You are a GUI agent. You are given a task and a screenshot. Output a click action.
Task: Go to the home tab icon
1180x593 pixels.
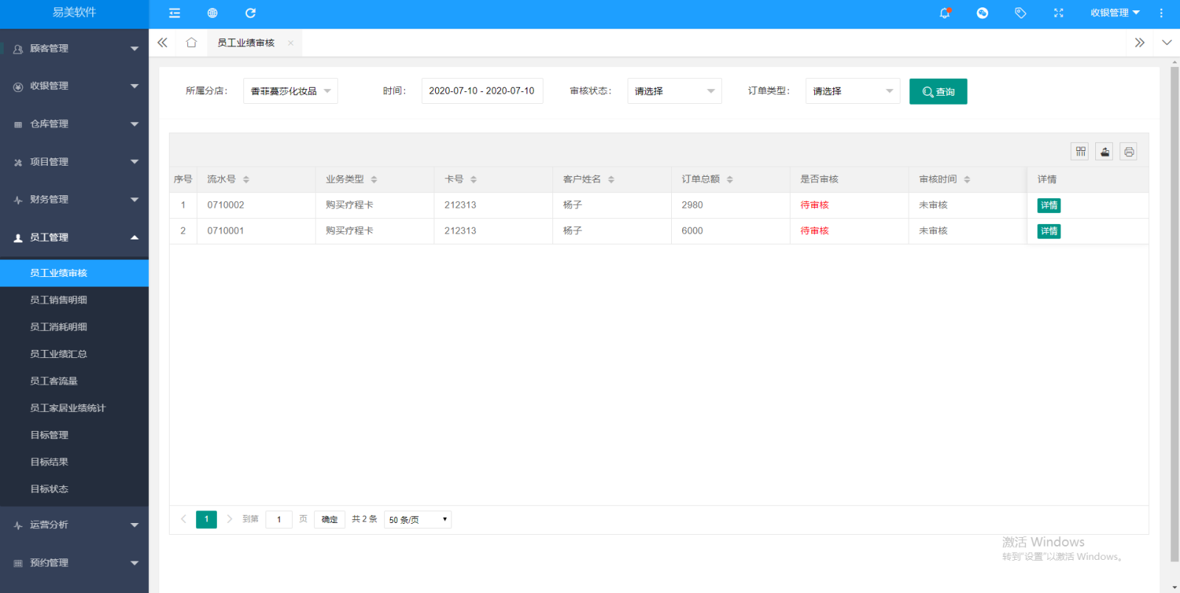click(192, 43)
